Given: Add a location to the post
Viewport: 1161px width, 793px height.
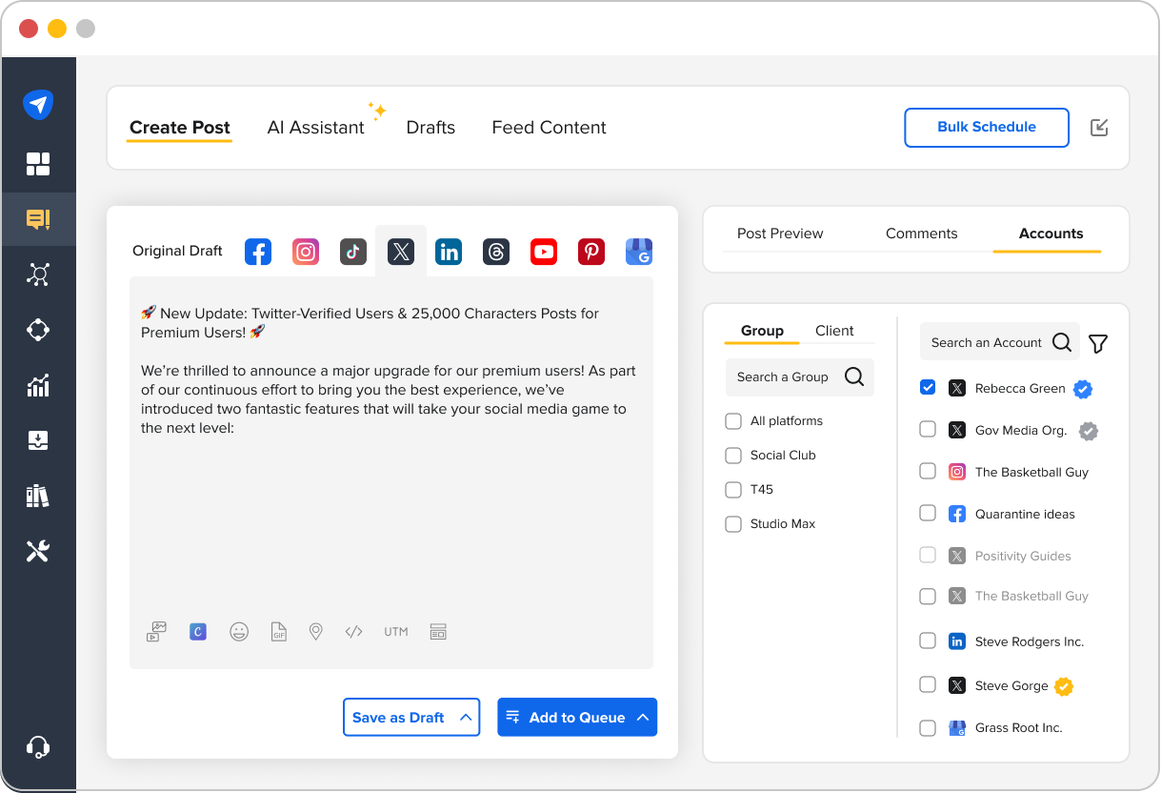Looking at the screenshot, I should click(315, 631).
